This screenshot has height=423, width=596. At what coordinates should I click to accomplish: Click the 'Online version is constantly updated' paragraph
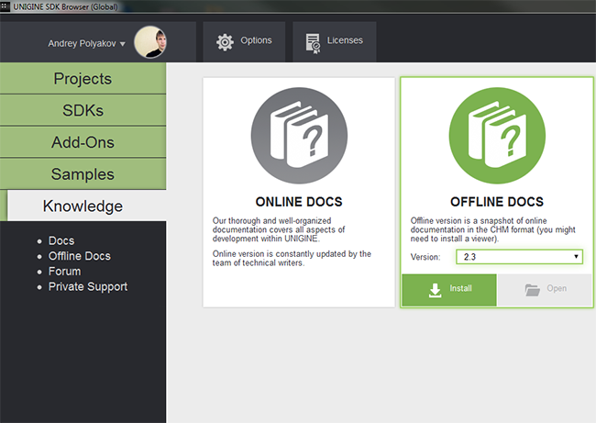pos(292,258)
